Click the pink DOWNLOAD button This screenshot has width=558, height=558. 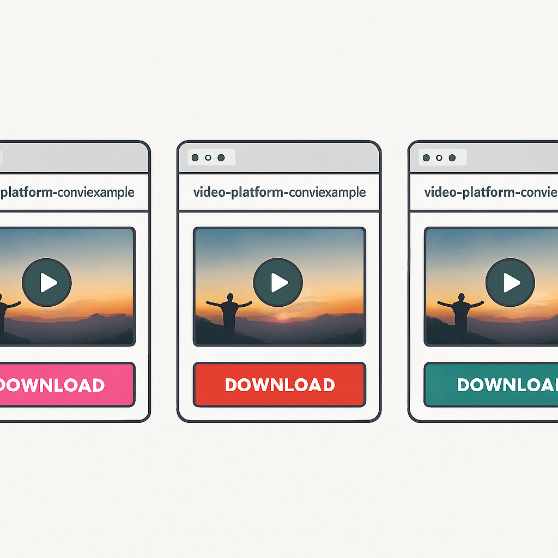point(67,384)
